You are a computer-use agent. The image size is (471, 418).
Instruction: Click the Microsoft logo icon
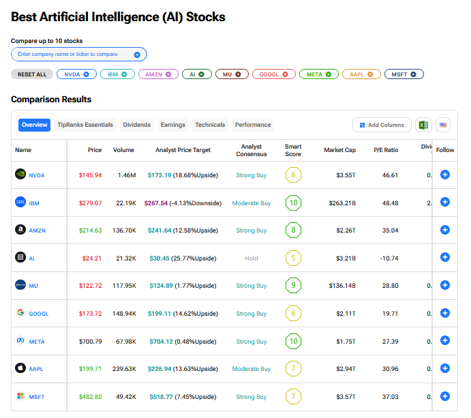(x=20, y=395)
